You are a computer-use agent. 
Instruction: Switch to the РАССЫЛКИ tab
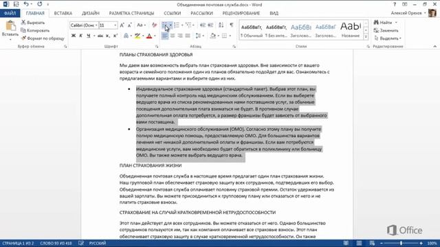click(x=201, y=13)
